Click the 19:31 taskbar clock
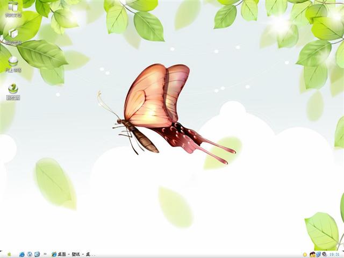Viewport: 344px width, 258px height. pyautogui.click(x=334, y=254)
